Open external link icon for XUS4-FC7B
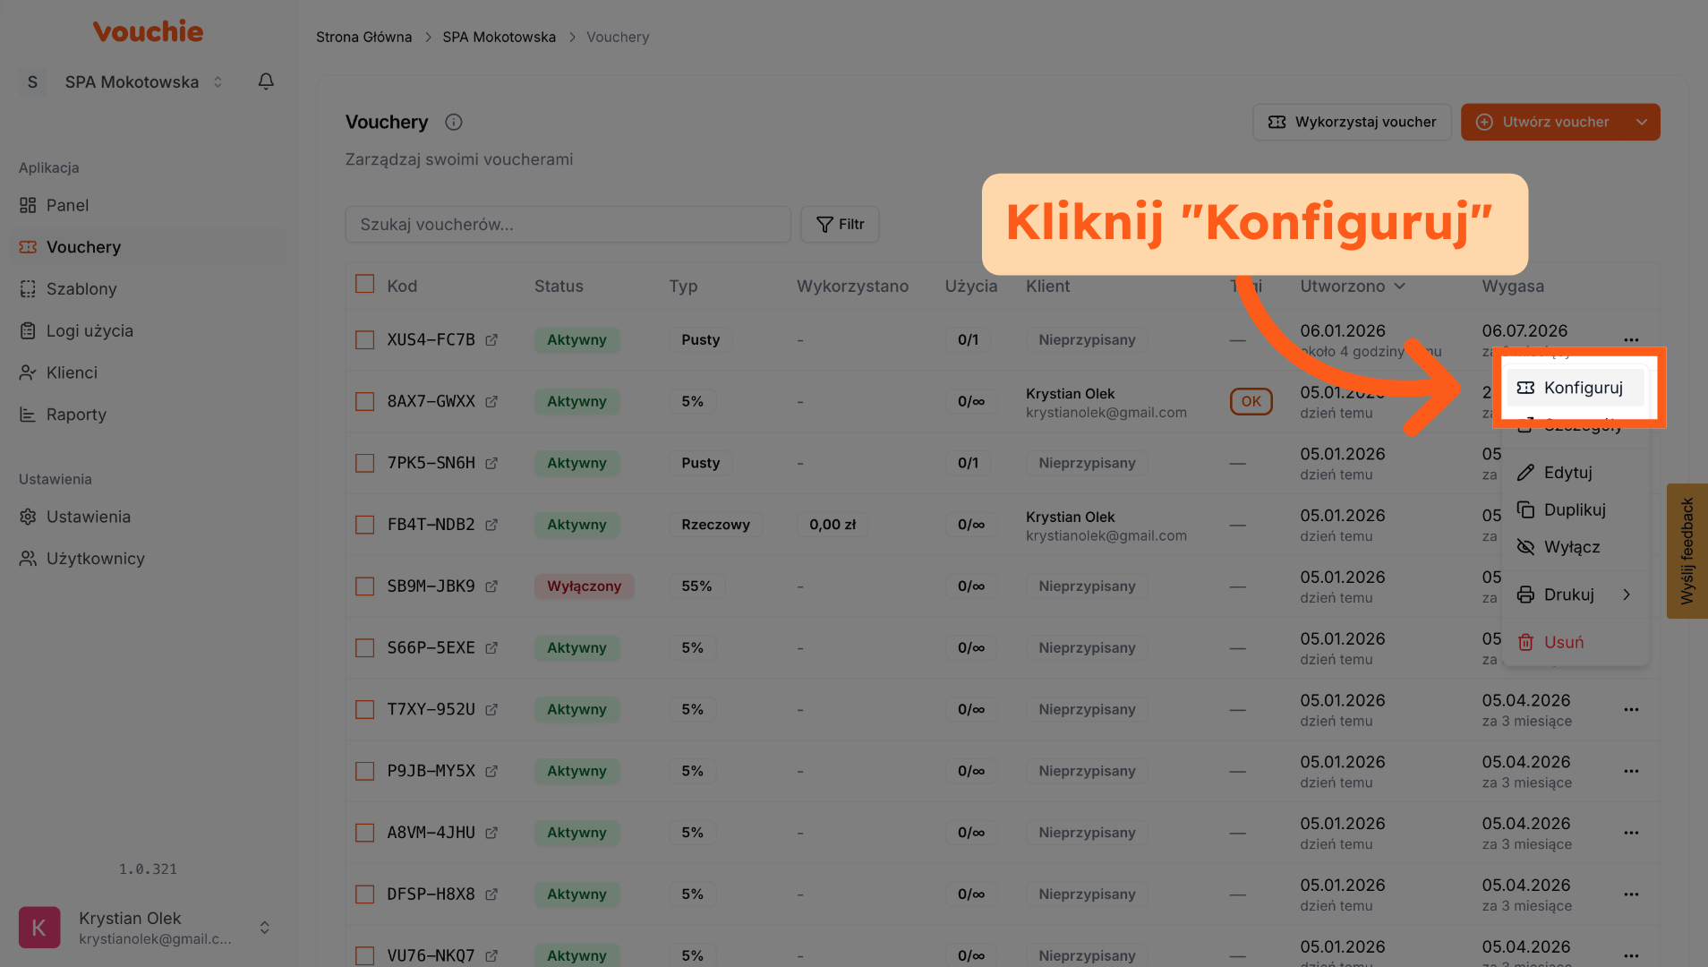This screenshot has width=1708, height=967. [491, 340]
